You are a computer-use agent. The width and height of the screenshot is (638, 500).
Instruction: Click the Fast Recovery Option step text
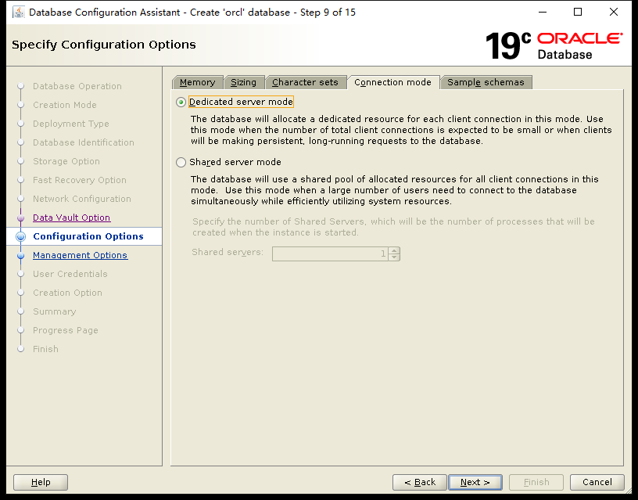tap(80, 179)
